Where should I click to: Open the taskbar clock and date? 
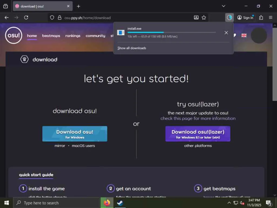(x=254, y=203)
